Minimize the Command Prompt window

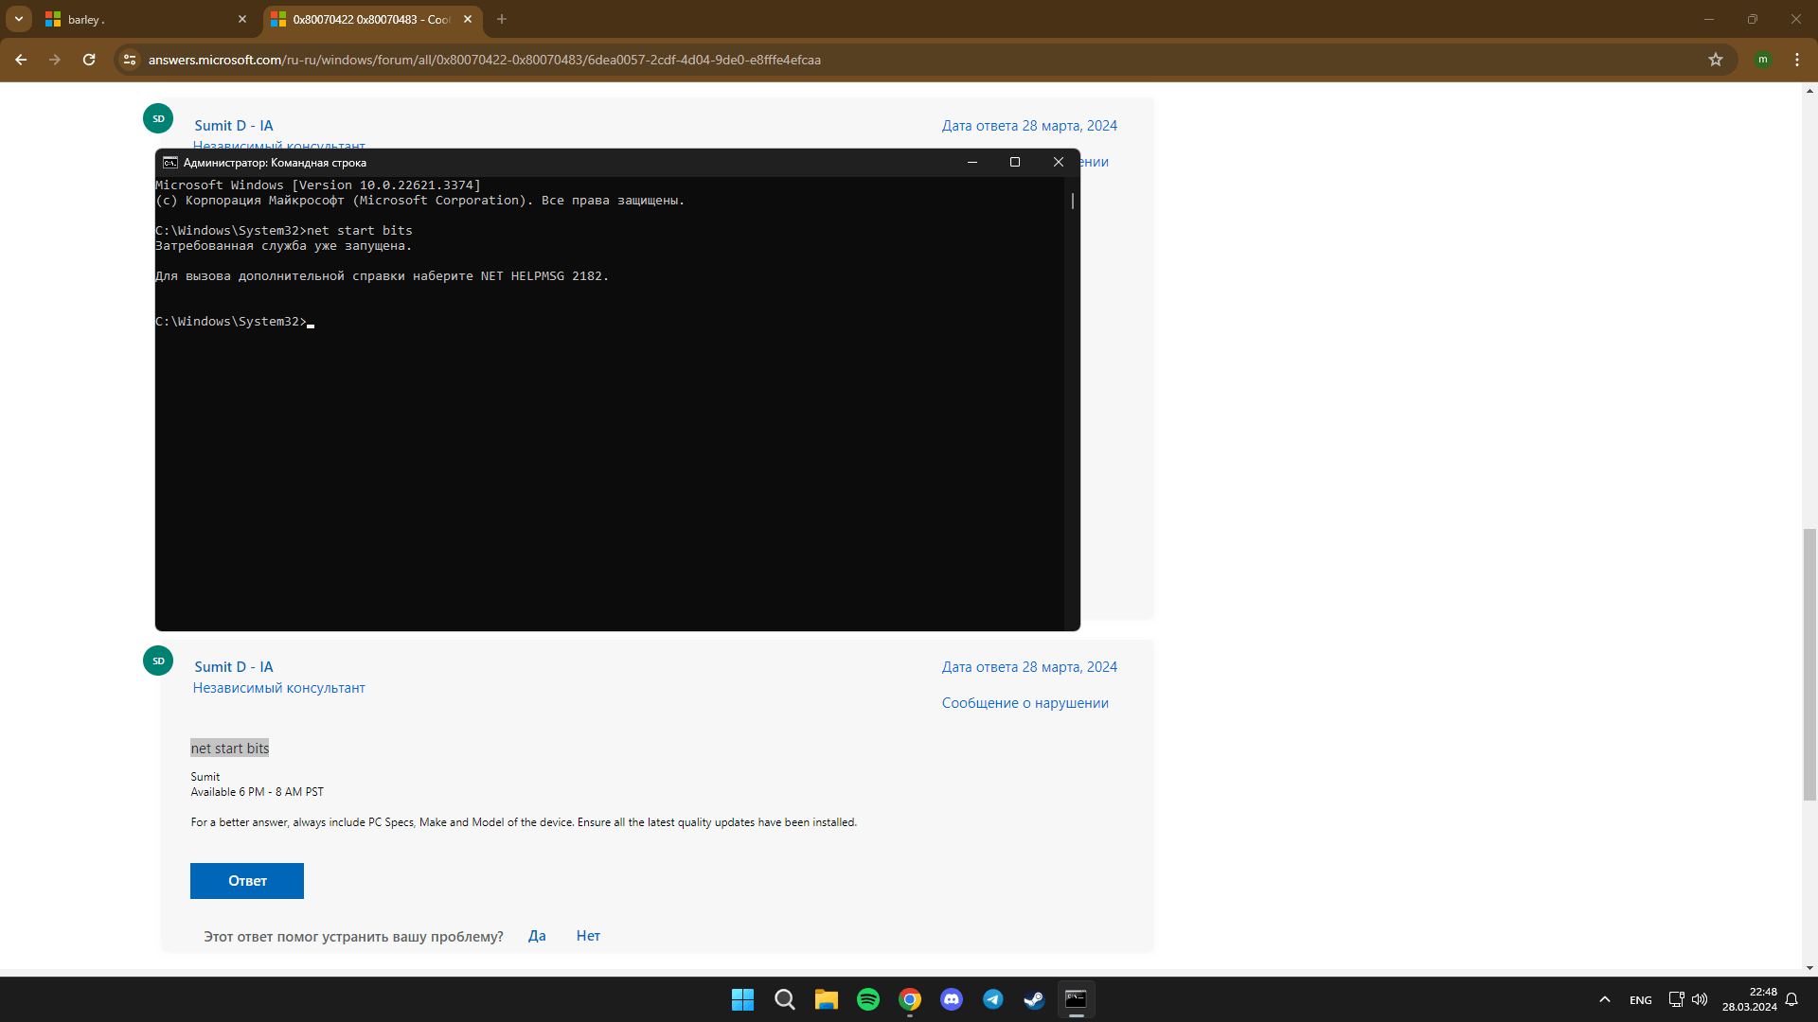click(x=971, y=163)
